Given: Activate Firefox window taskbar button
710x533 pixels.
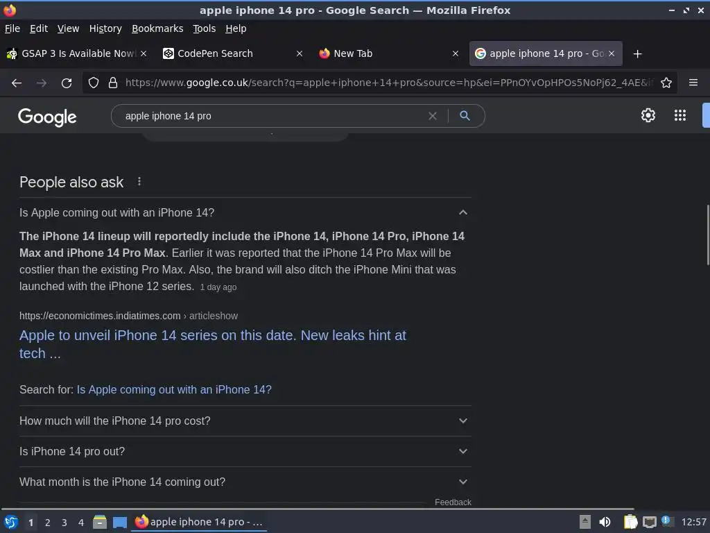Looking at the screenshot, I should pos(199,522).
